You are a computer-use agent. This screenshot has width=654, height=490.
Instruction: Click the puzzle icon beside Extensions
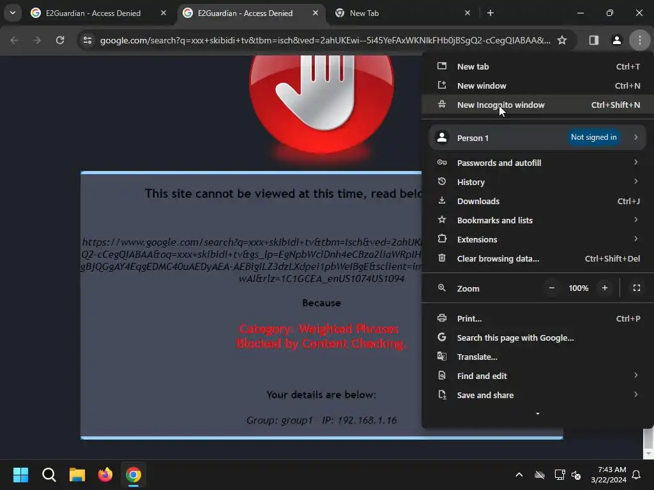click(x=442, y=239)
